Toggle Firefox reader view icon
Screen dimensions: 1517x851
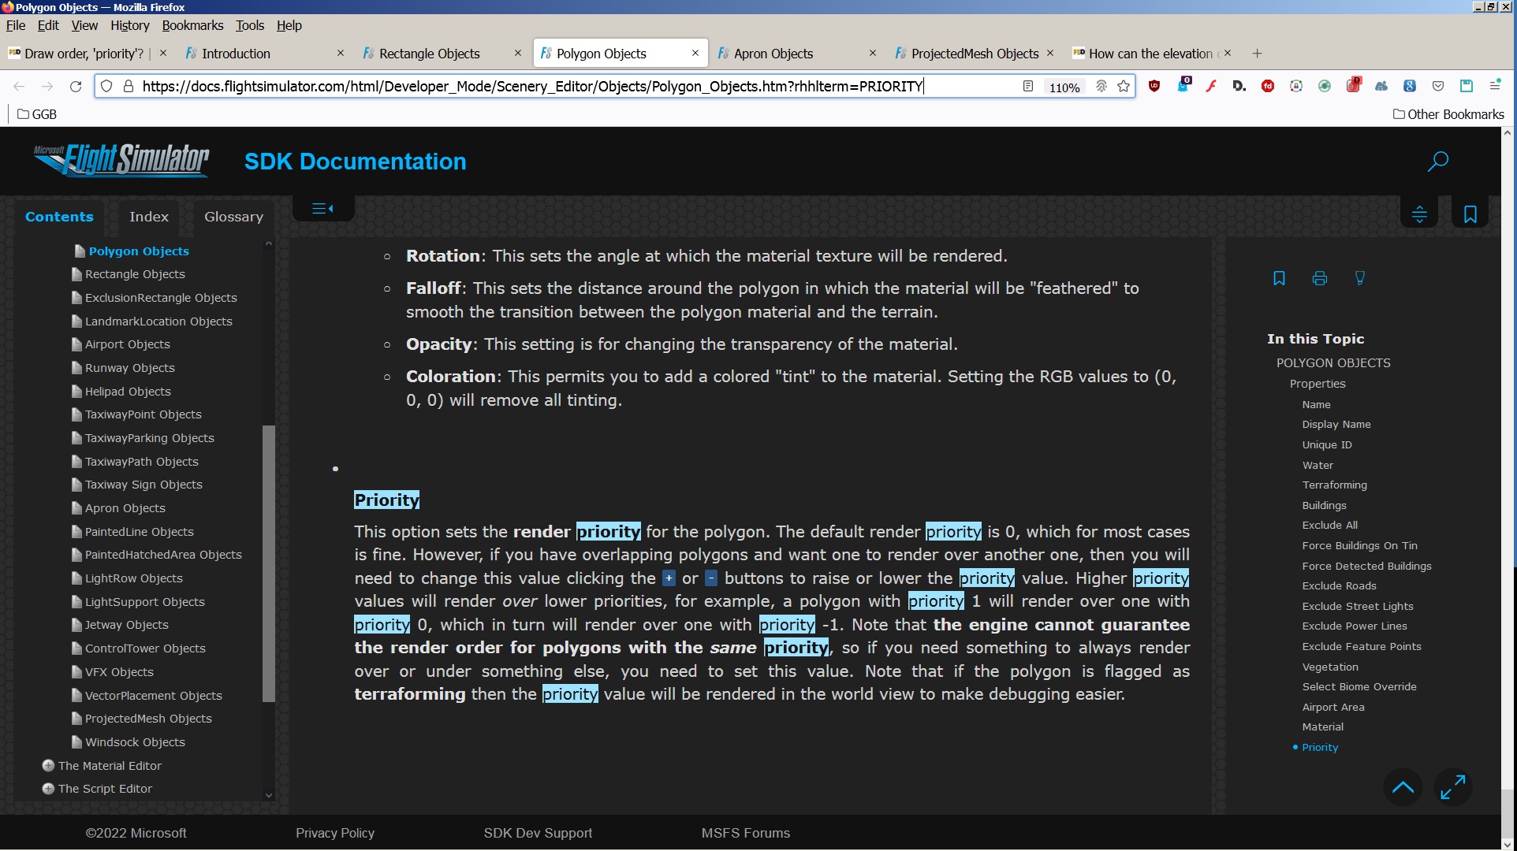(1027, 86)
